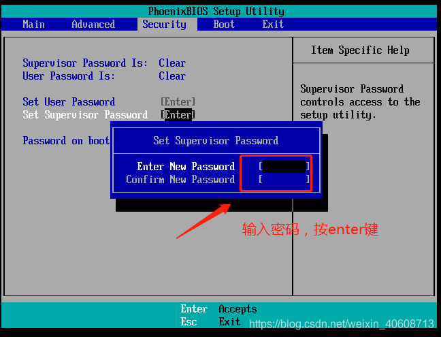Click the Accepts label in footer
This screenshot has width=441, height=337.
pos(238,309)
